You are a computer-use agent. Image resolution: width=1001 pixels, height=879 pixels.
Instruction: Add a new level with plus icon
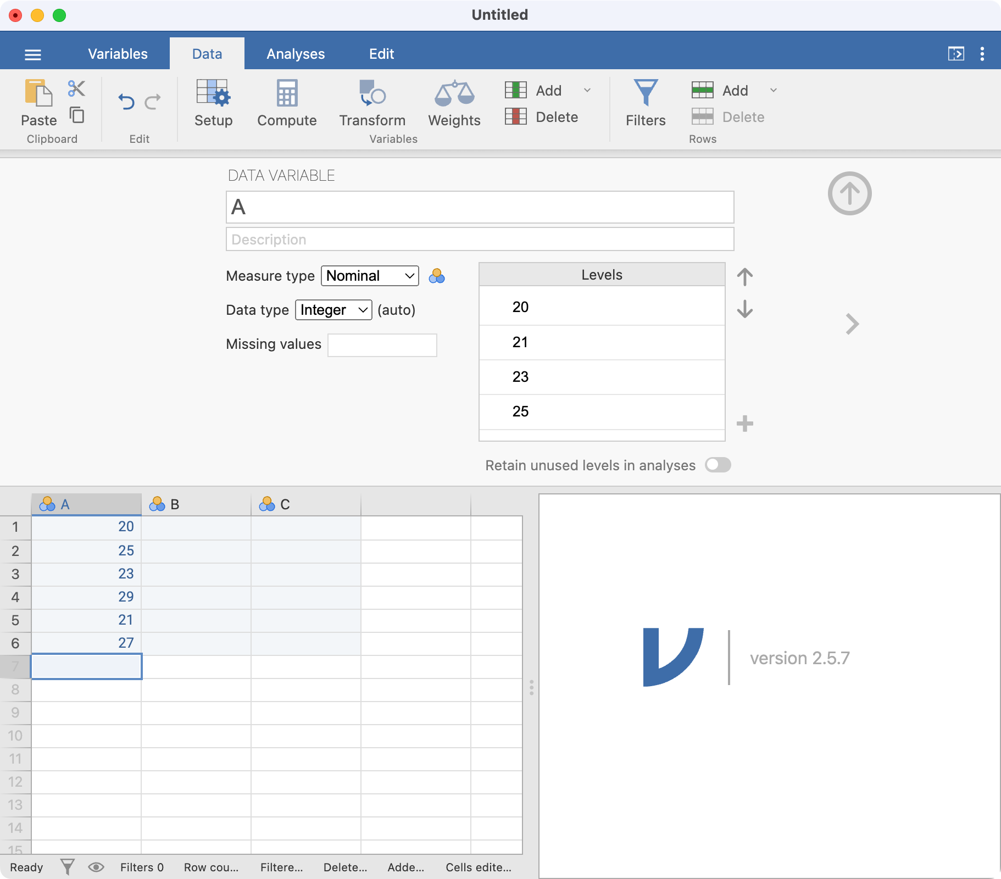(x=744, y=424)
